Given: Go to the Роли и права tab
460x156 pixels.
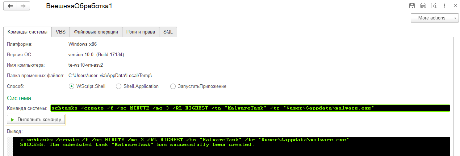Looking at the screenshot, I should click(141, 32).
